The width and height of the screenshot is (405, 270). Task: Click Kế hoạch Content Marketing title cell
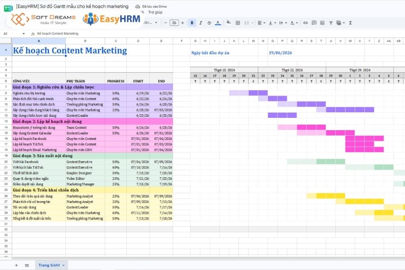pyautogui.click(x=70, y=50)
